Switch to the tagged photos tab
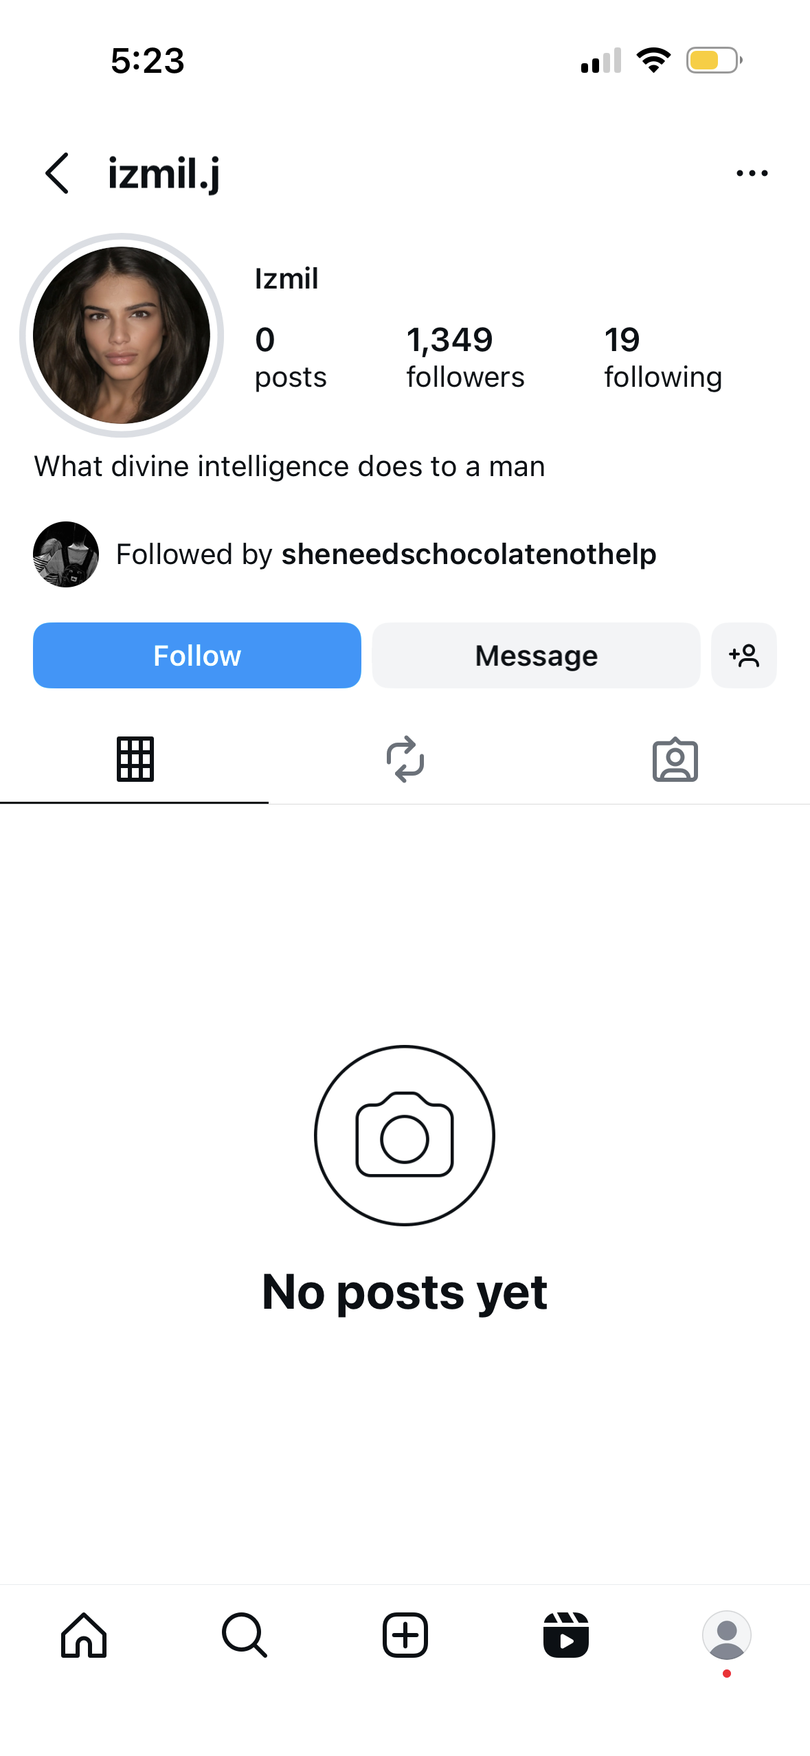This screenshot has height=1756, width=810. pos(675,759)
